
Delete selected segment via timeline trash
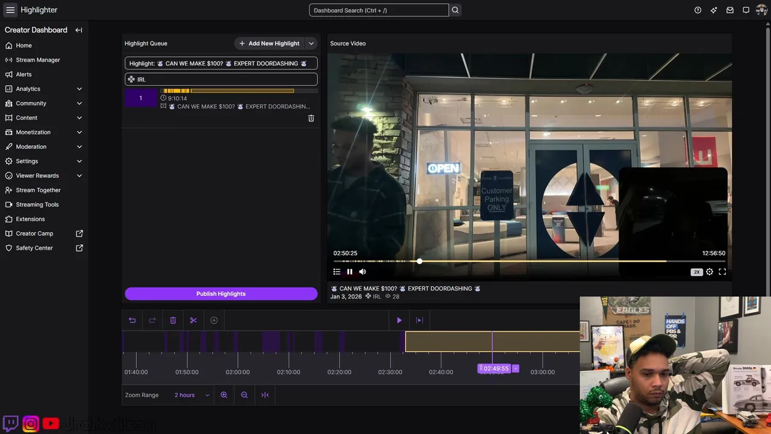pos(173,320)
